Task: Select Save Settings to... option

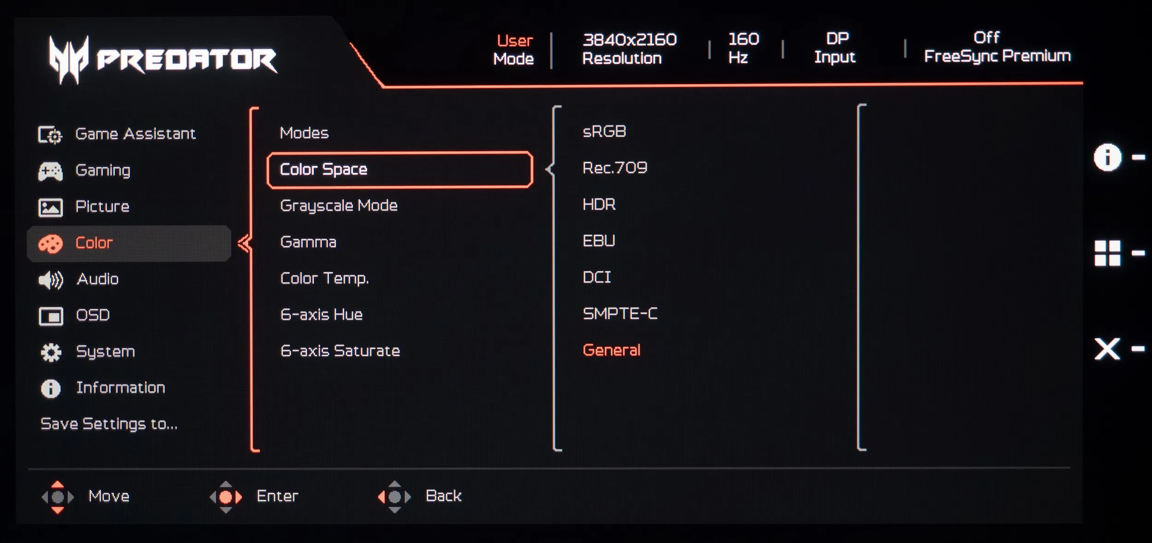Action: (109, 424)
